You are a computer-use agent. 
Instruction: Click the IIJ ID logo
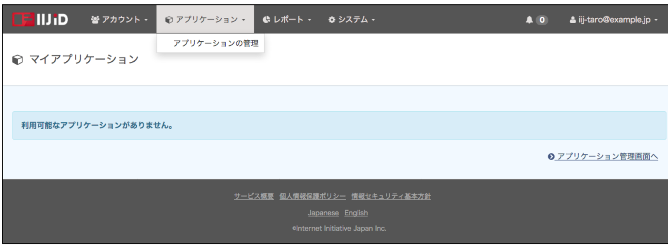click(x=39, y=20)
